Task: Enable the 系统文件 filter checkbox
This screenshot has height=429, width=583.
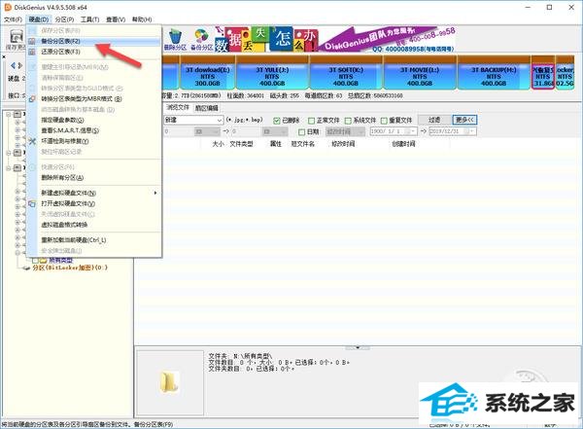Action: point(348,121)
